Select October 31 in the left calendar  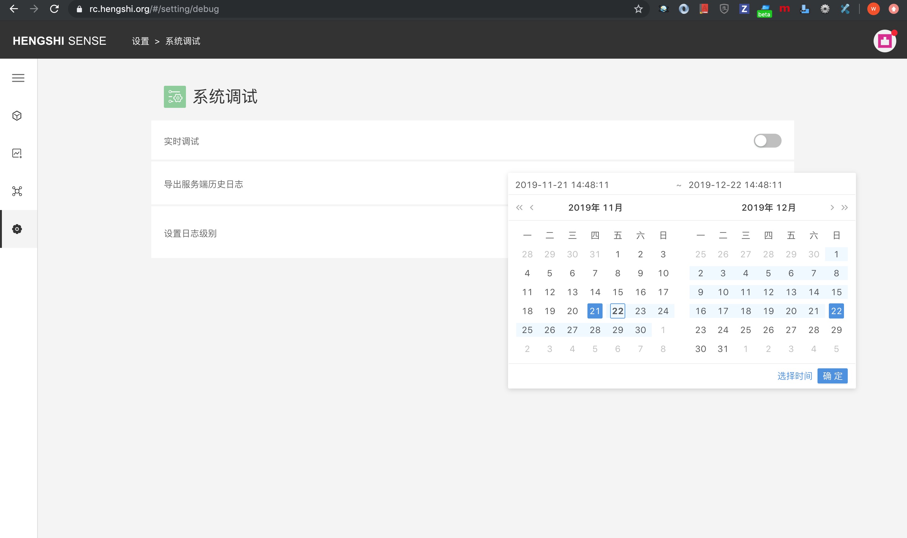point(595,254)
